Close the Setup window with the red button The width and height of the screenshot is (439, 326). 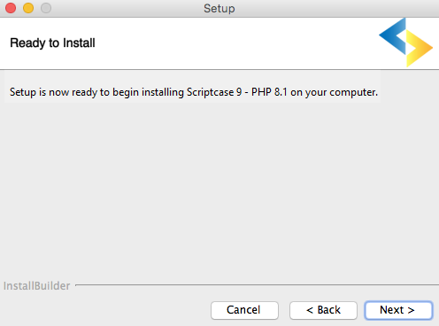11,8
